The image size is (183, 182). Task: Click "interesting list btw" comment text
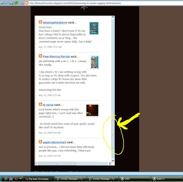[50, 90]
